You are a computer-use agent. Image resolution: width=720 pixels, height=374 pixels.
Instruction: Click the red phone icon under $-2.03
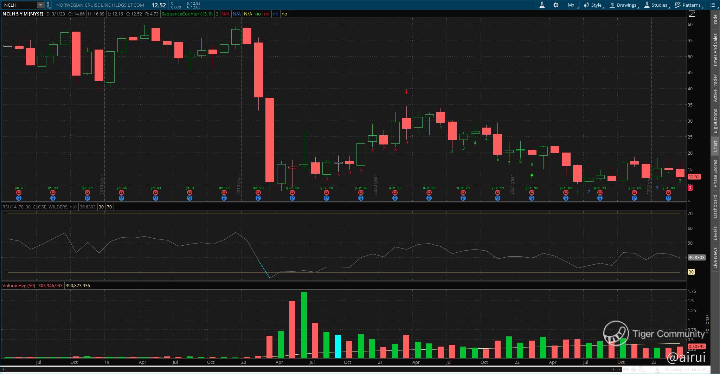click(x=429, y=193)
